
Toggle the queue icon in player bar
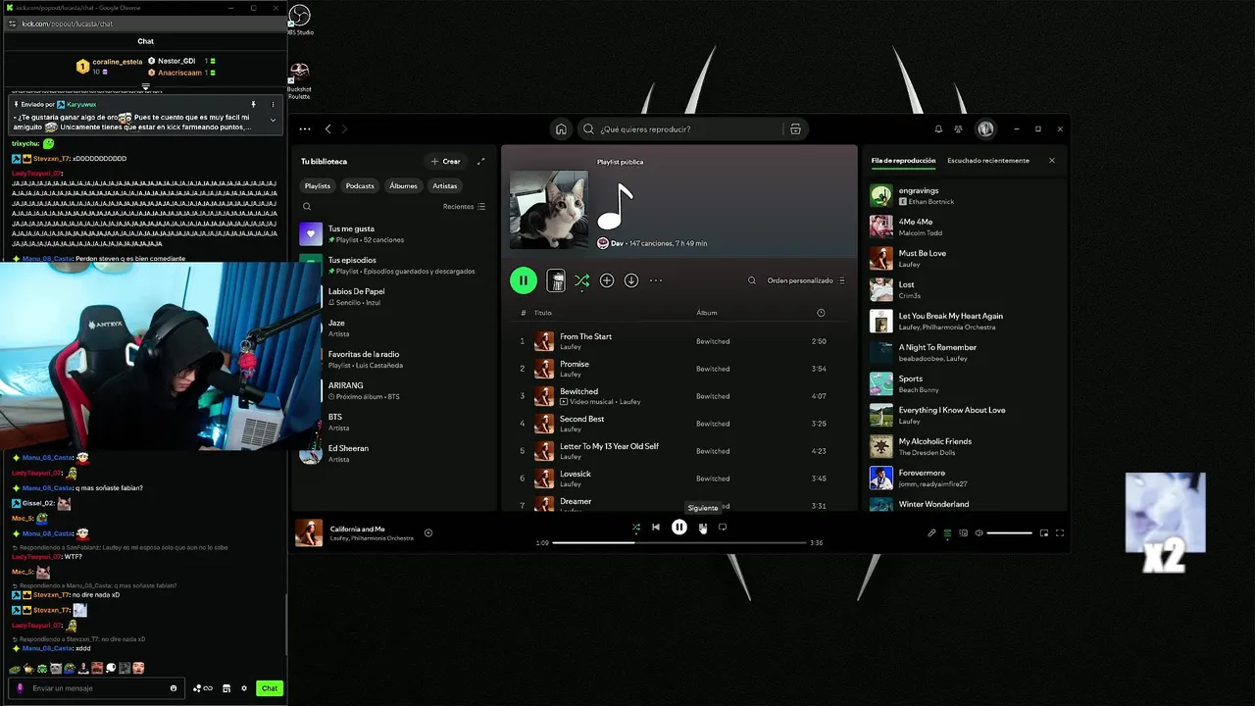pyautogui.click(x=947, y=533)
